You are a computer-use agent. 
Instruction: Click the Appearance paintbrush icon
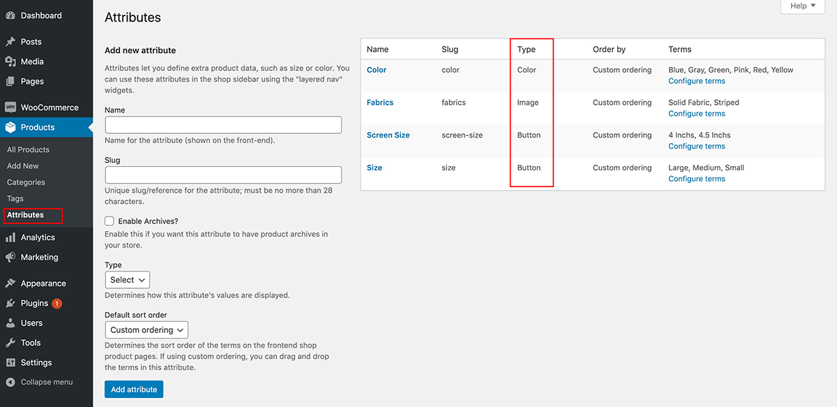tap(10, 283)
